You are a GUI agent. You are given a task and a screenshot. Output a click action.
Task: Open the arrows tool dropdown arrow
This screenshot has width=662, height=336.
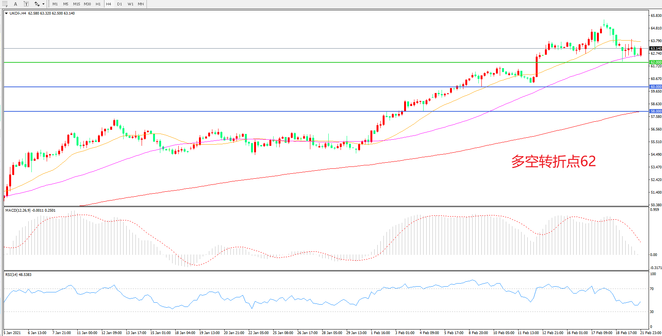(43, 4)
